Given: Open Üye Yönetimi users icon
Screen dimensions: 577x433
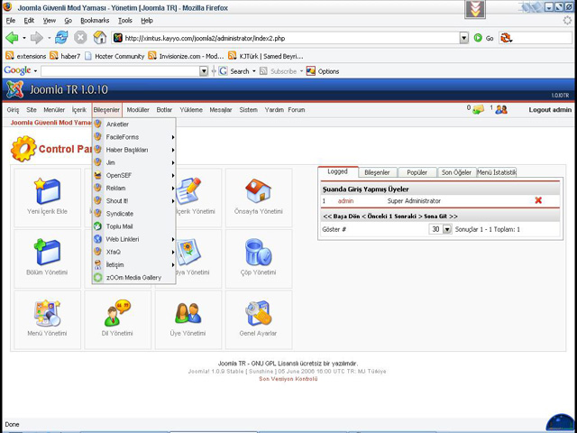Looking at the screenshot, I should (188, 313).
